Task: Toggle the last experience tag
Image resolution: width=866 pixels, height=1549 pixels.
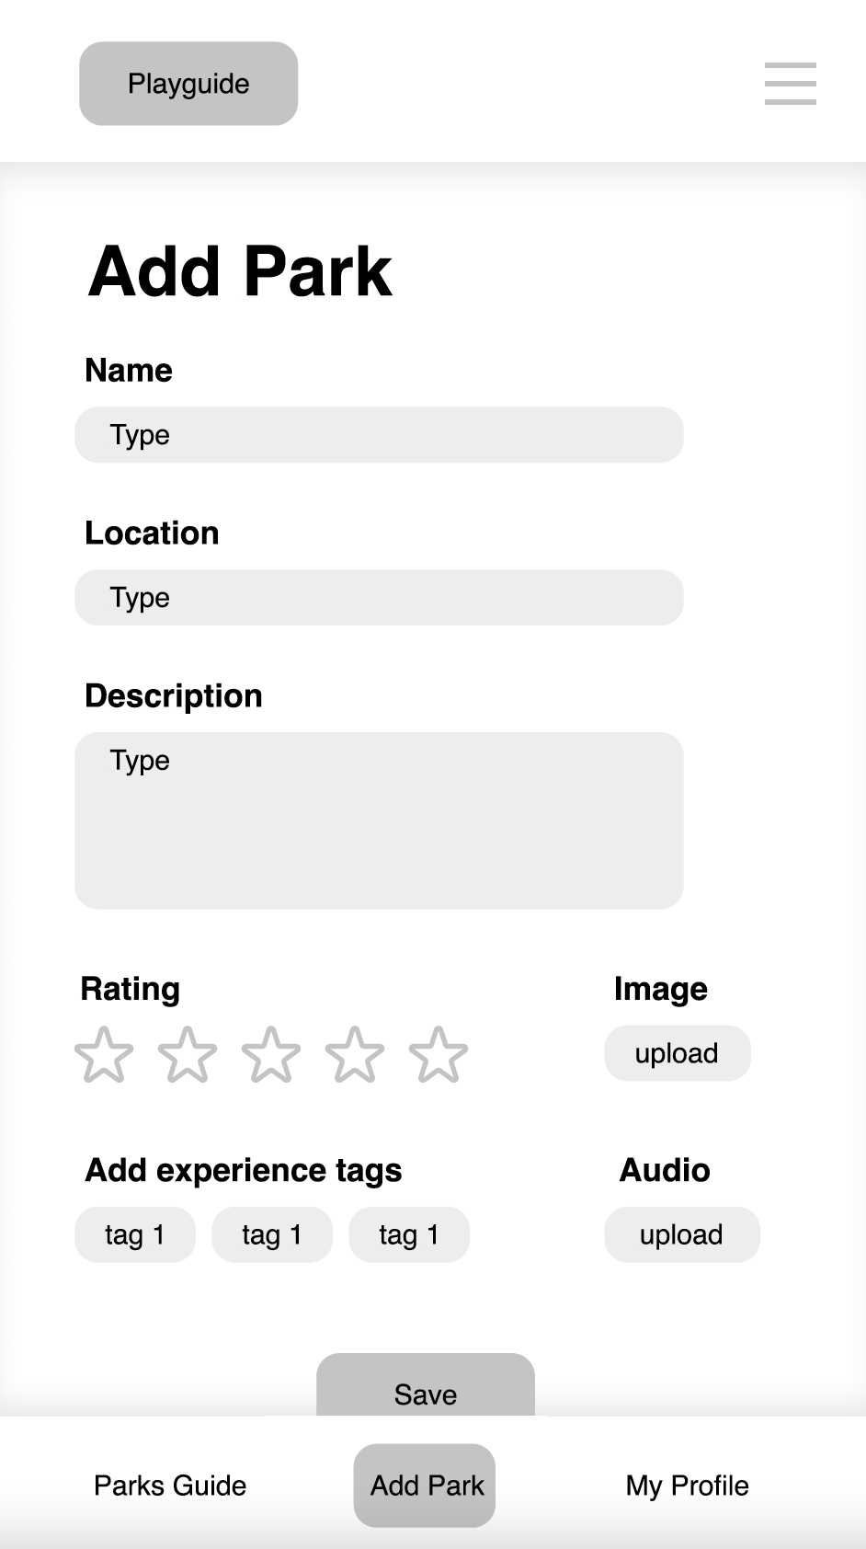Action: [409, 1234]
